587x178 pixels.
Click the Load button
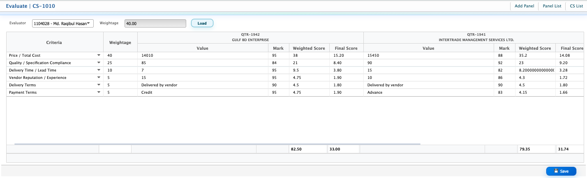point(202,23)
